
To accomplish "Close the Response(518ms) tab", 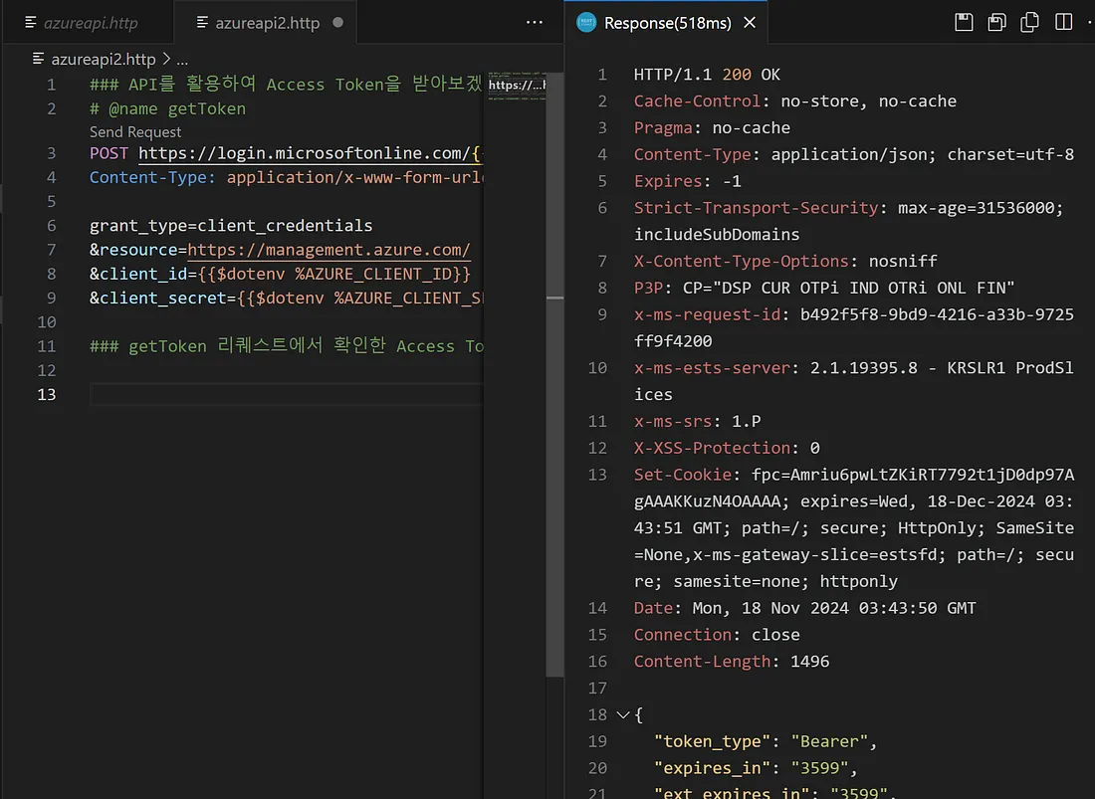I will (750, 22).
